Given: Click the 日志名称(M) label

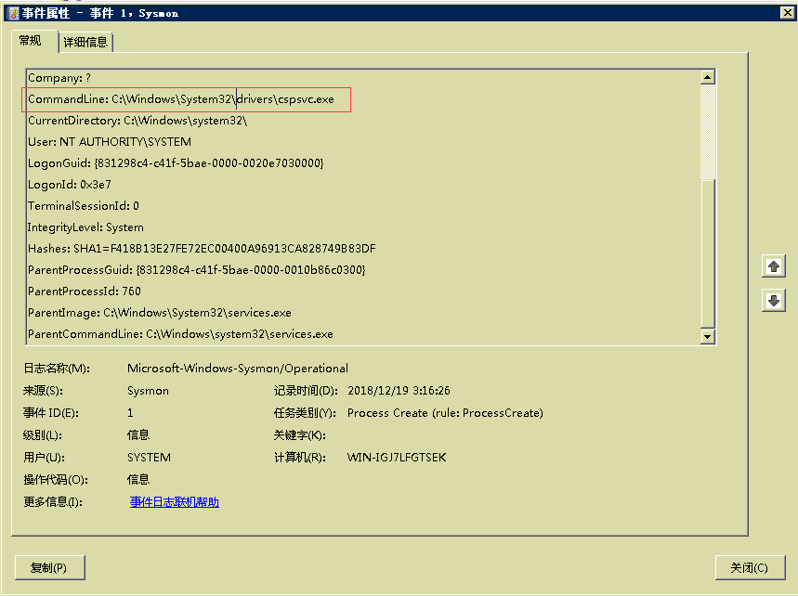Looking at the screenshot, I should (x=57, y=369).
